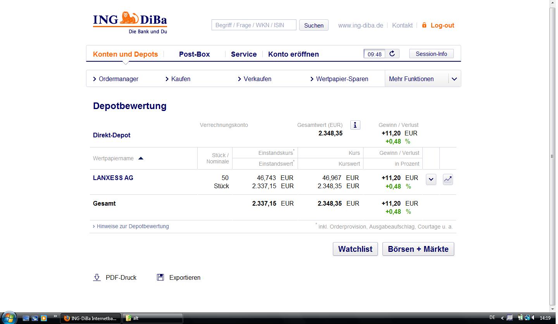Open the www.ing-diba.de link
Screen dimensions: 558x324
[x=360, y=25]
